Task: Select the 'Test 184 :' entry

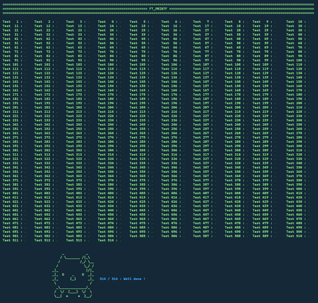Action: click(107, 99)
